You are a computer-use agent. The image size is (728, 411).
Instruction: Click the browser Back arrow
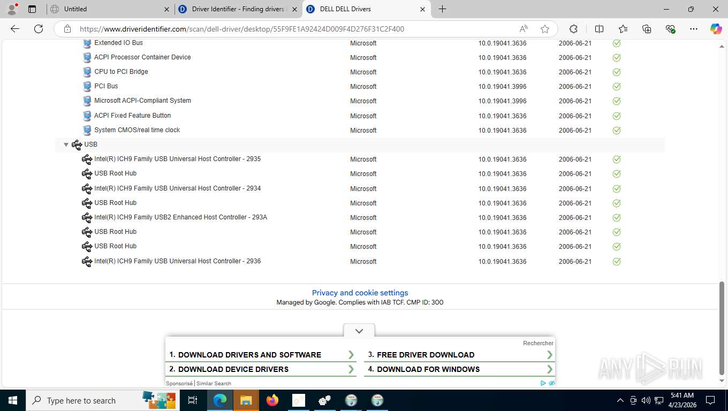(x=15, y=29)
